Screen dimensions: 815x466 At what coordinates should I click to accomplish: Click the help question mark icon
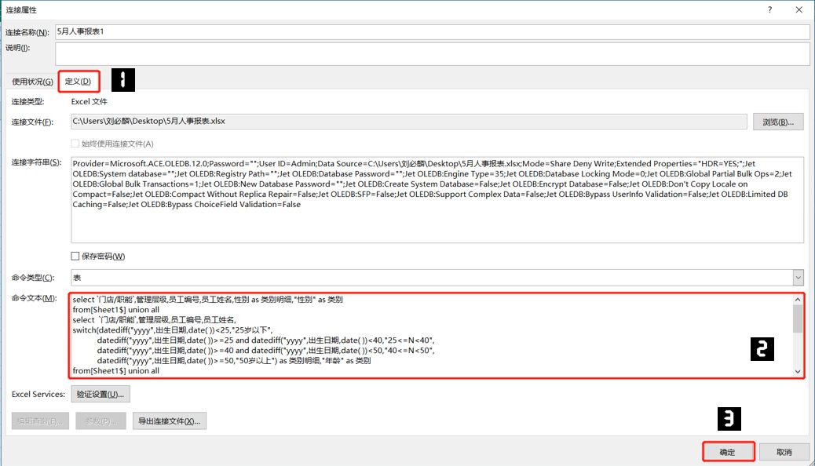point(769,10)
